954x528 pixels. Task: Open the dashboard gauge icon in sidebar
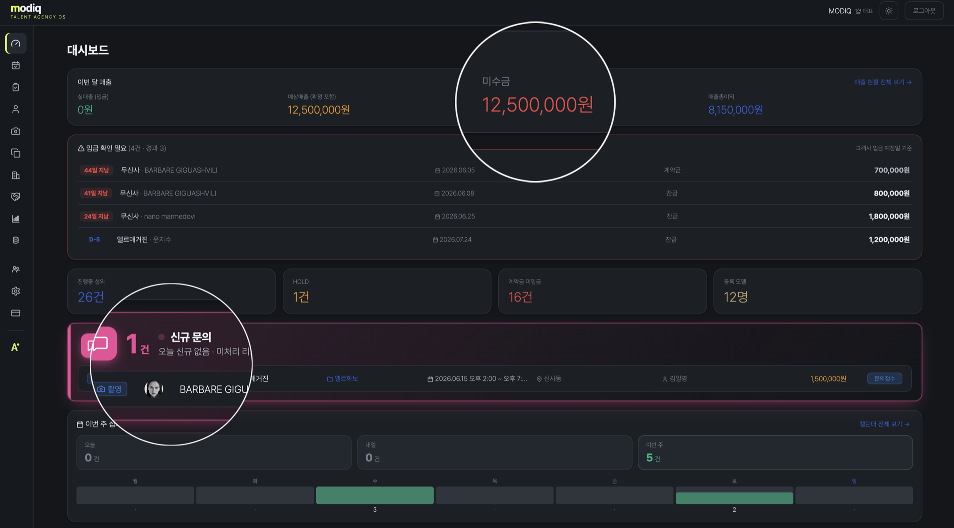(16, 43)
